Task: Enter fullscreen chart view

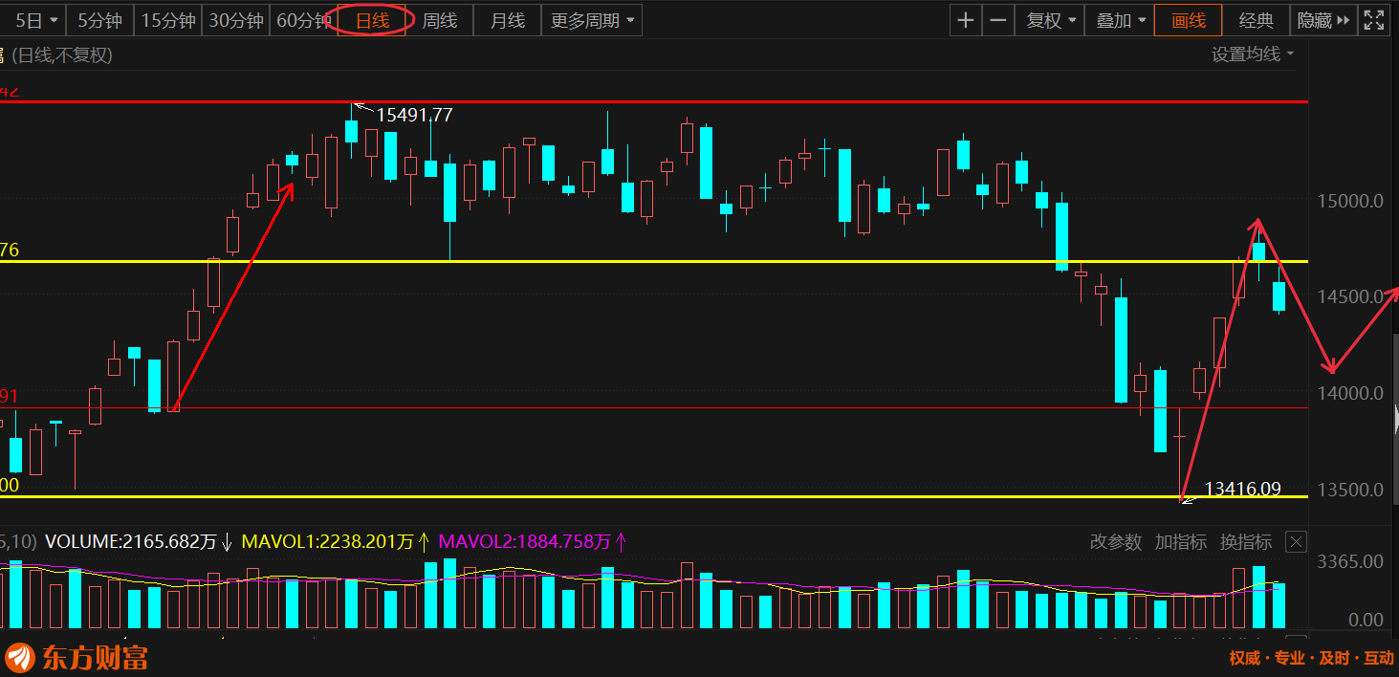Action: point(1374,20)
